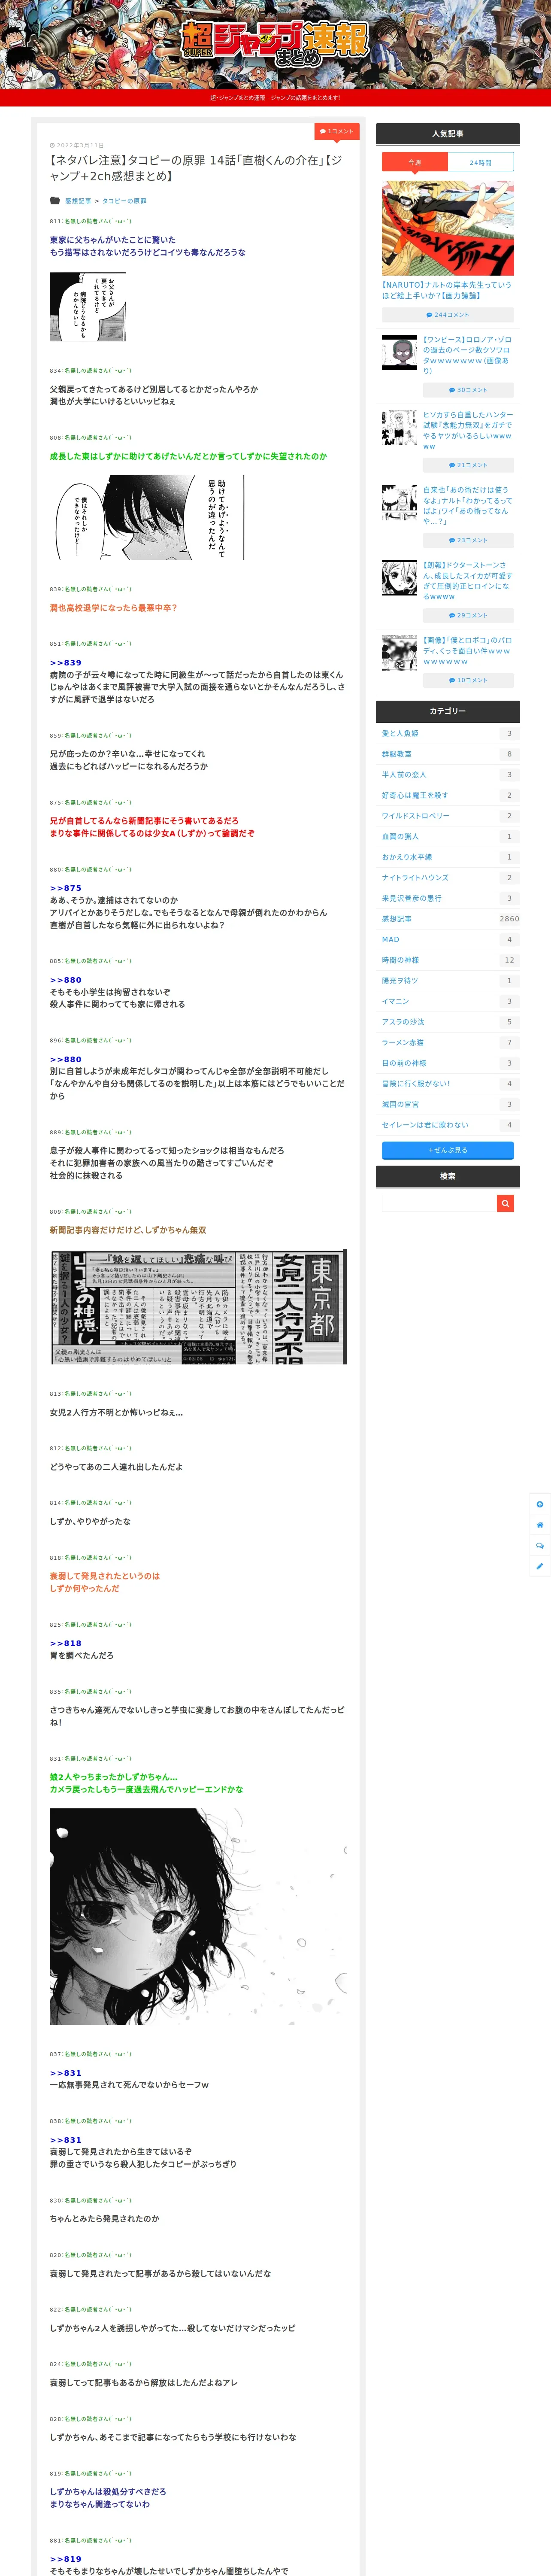551x2576 pixels.
Task: Open the 1コメント badge on article
Action: click(x=336, y=131)
